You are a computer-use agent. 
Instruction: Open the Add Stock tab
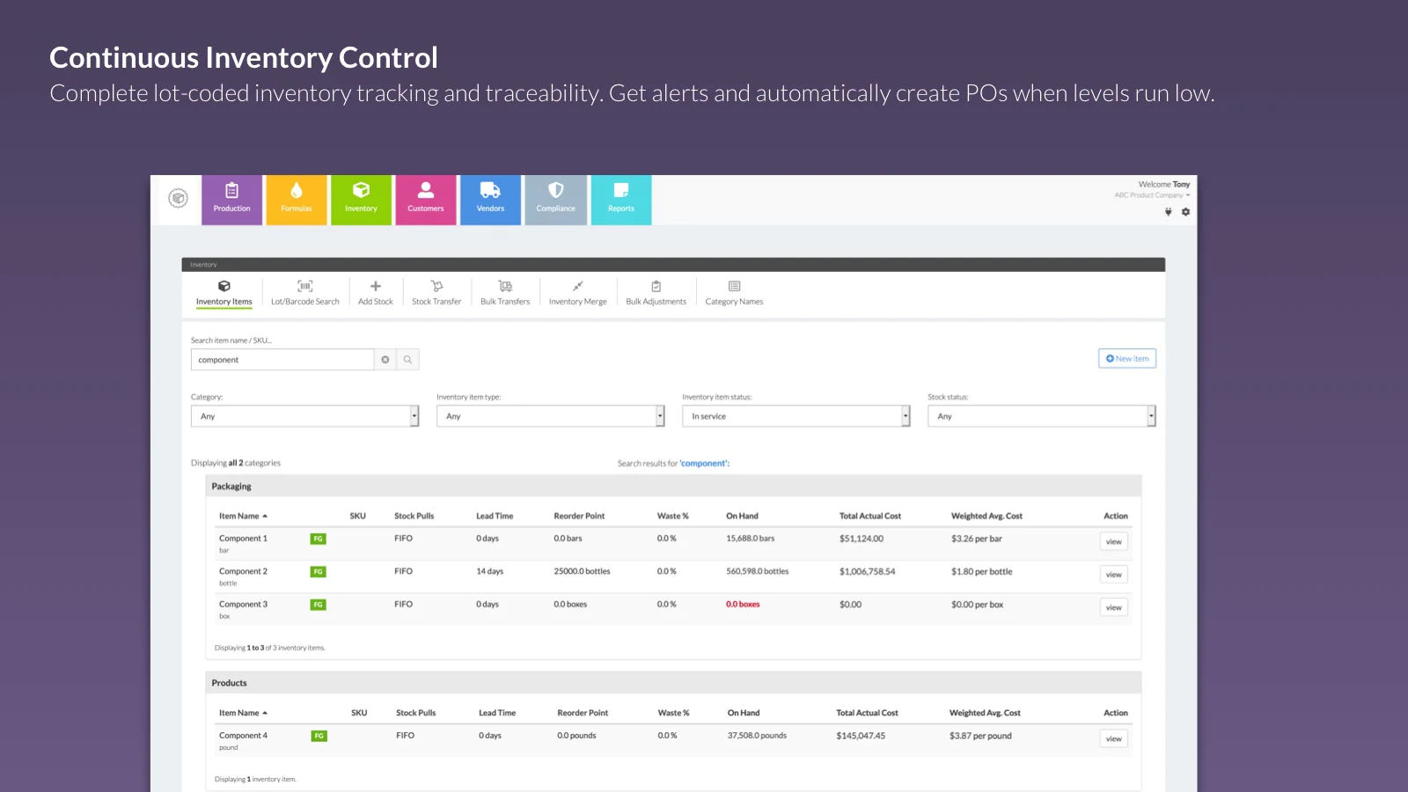click(376, 293)
